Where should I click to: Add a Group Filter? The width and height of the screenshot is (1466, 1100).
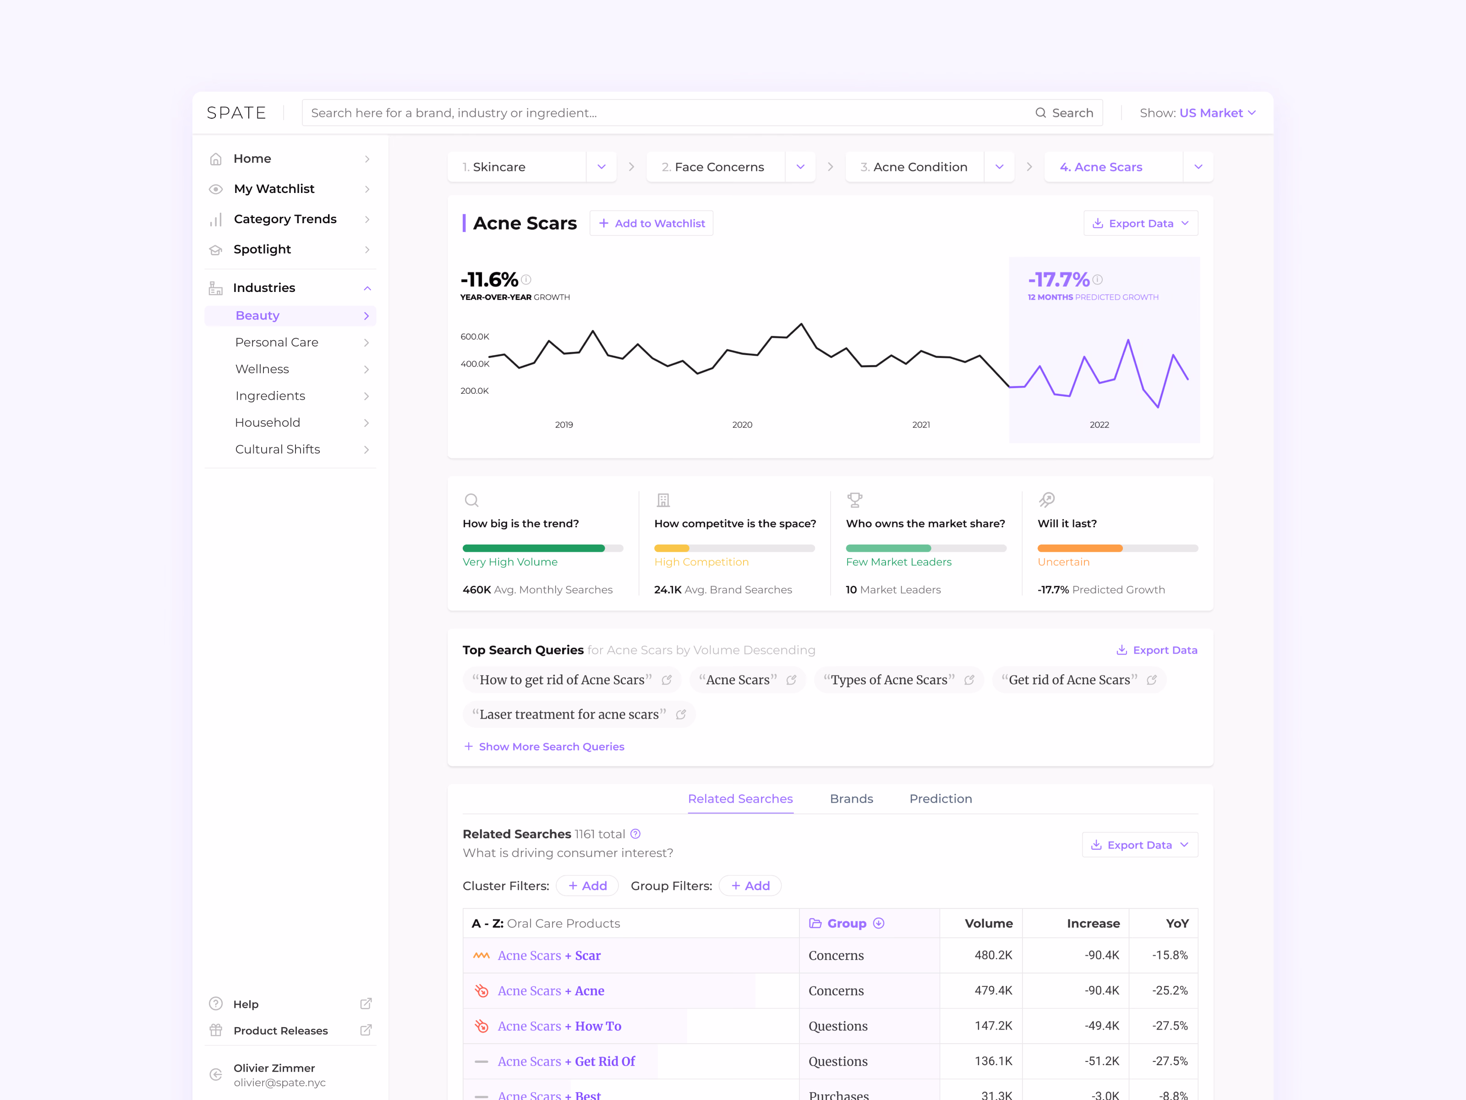coord(750,886)
